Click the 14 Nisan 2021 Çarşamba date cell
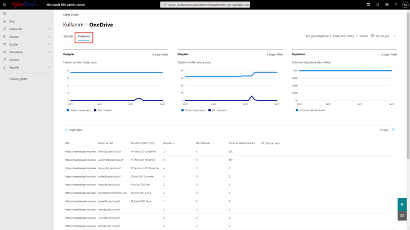Viewport: 410px width, 230px height. click(x=143, y=151)
